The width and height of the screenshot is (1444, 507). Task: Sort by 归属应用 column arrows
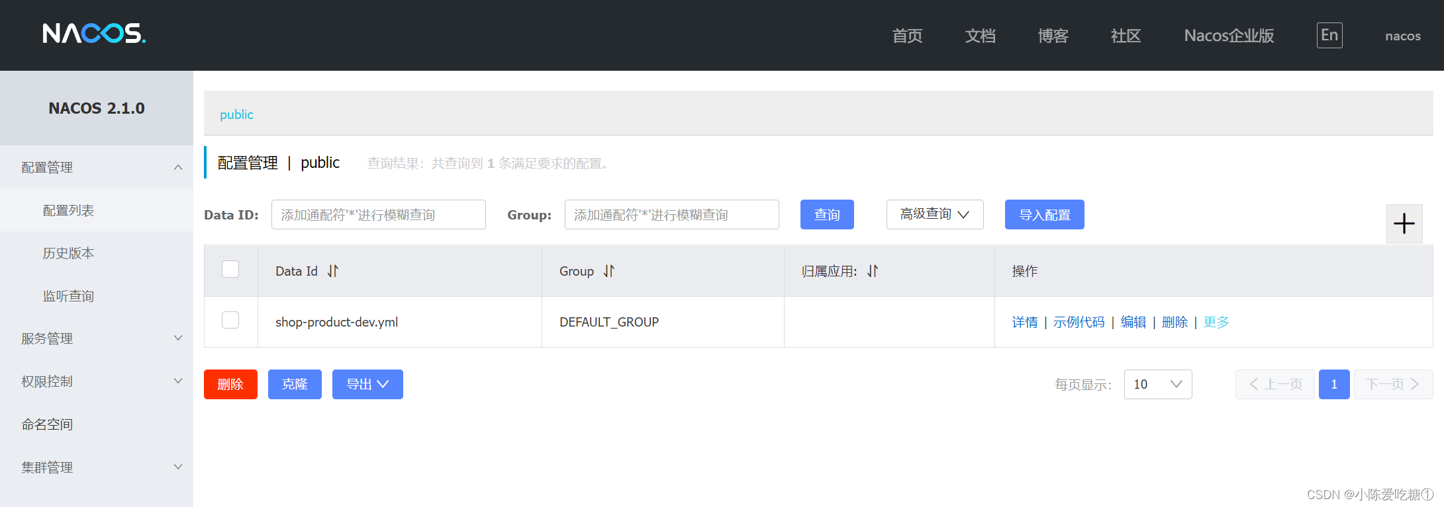pyautogui.click(x=873, y=271)
